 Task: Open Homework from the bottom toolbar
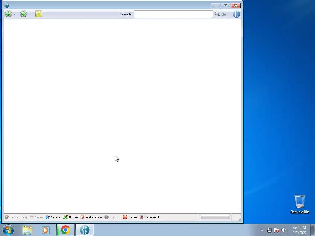pos(150,217)
